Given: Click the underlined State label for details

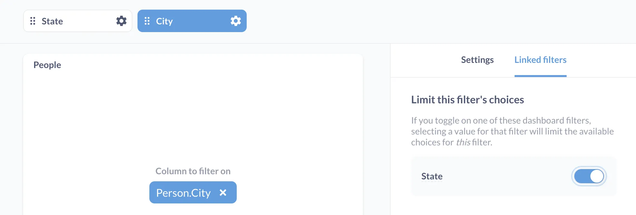Looking at the screenshot, I should coord(432,176).
